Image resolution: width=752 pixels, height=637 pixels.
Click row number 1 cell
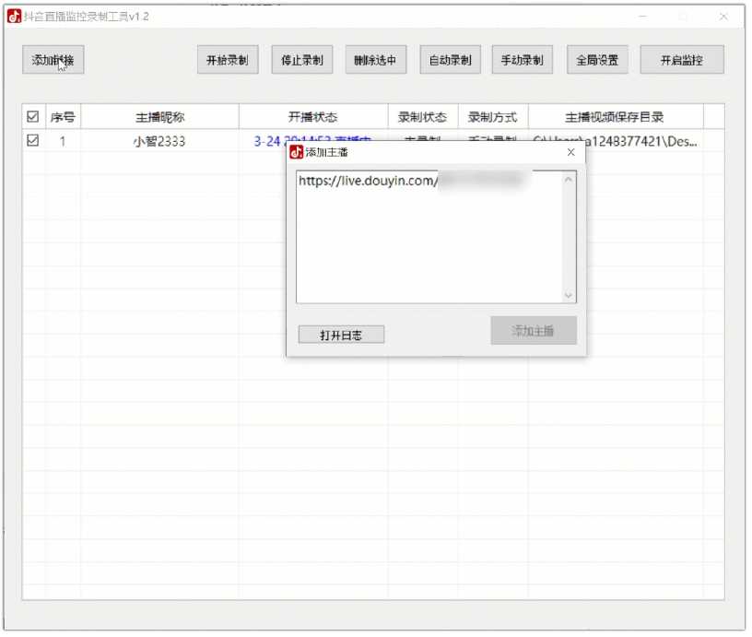pos(63,141)
